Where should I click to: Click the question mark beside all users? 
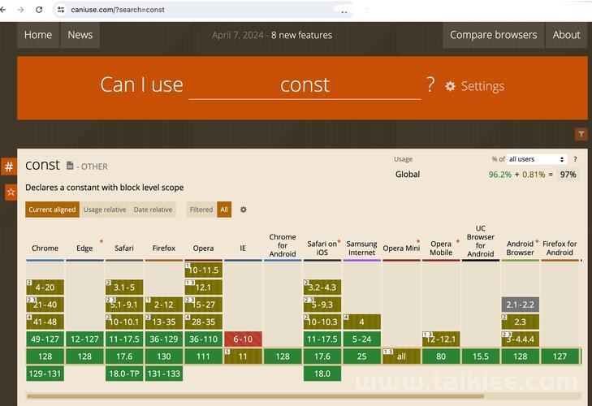575,159
